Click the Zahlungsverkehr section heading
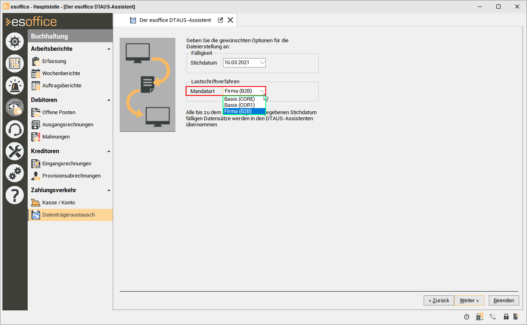The image size is (527, 325). (x=53, y=190)
